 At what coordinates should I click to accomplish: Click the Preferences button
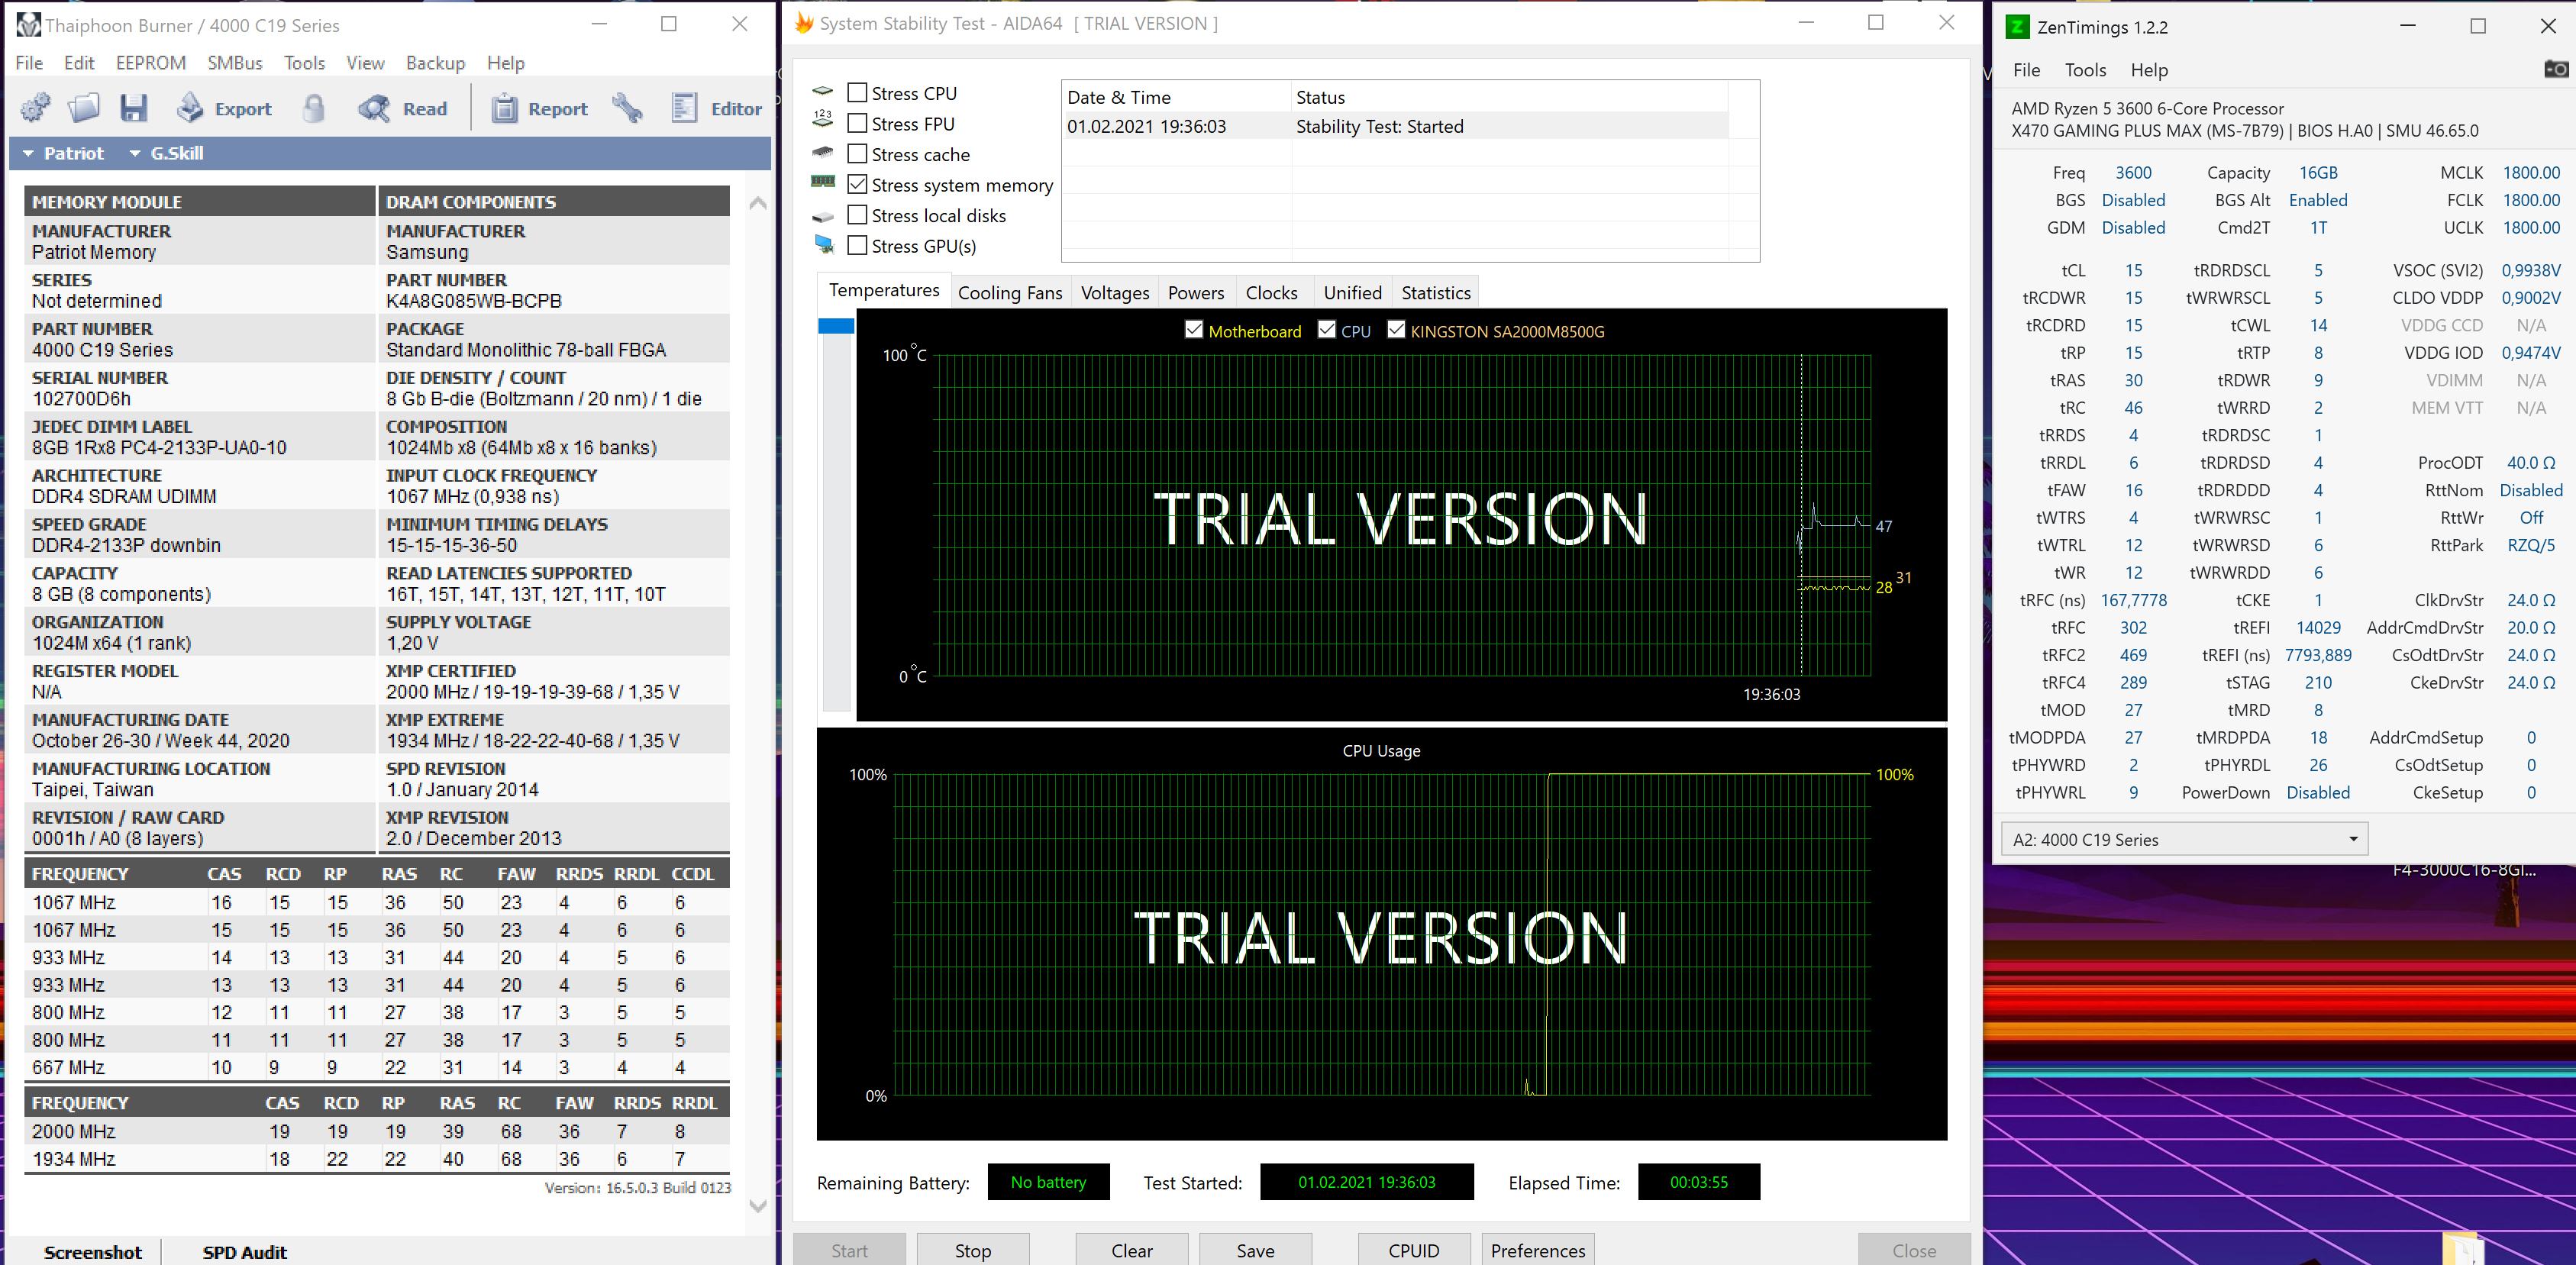[x=1537, y=1250]
